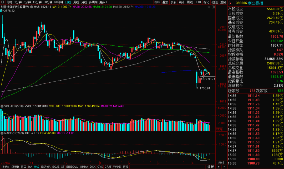The height and width of the screenshot is (169, 284).
Task: Click the red G icon beside 399006
Action: click(x=230, y=3)
